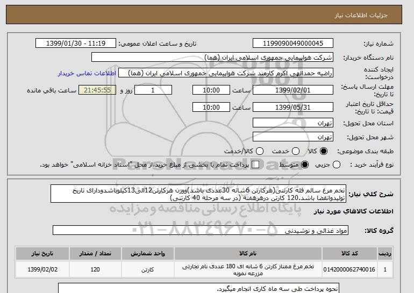The width and height of the screenshot is (414, 293).
Task: Click the price validity hour field
Action: [x=211, y=107]
